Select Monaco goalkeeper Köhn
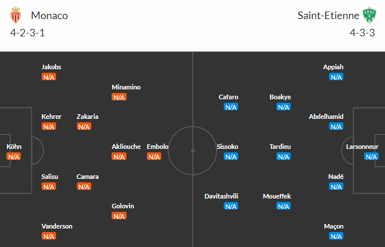Image resolution: width=385 pixels, height=247 pixels. [14, 147]
